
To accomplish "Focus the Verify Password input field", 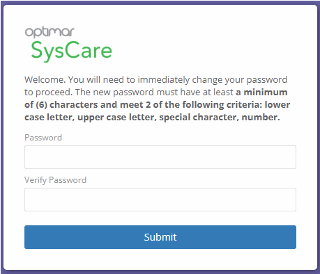I will pos(160,200).
